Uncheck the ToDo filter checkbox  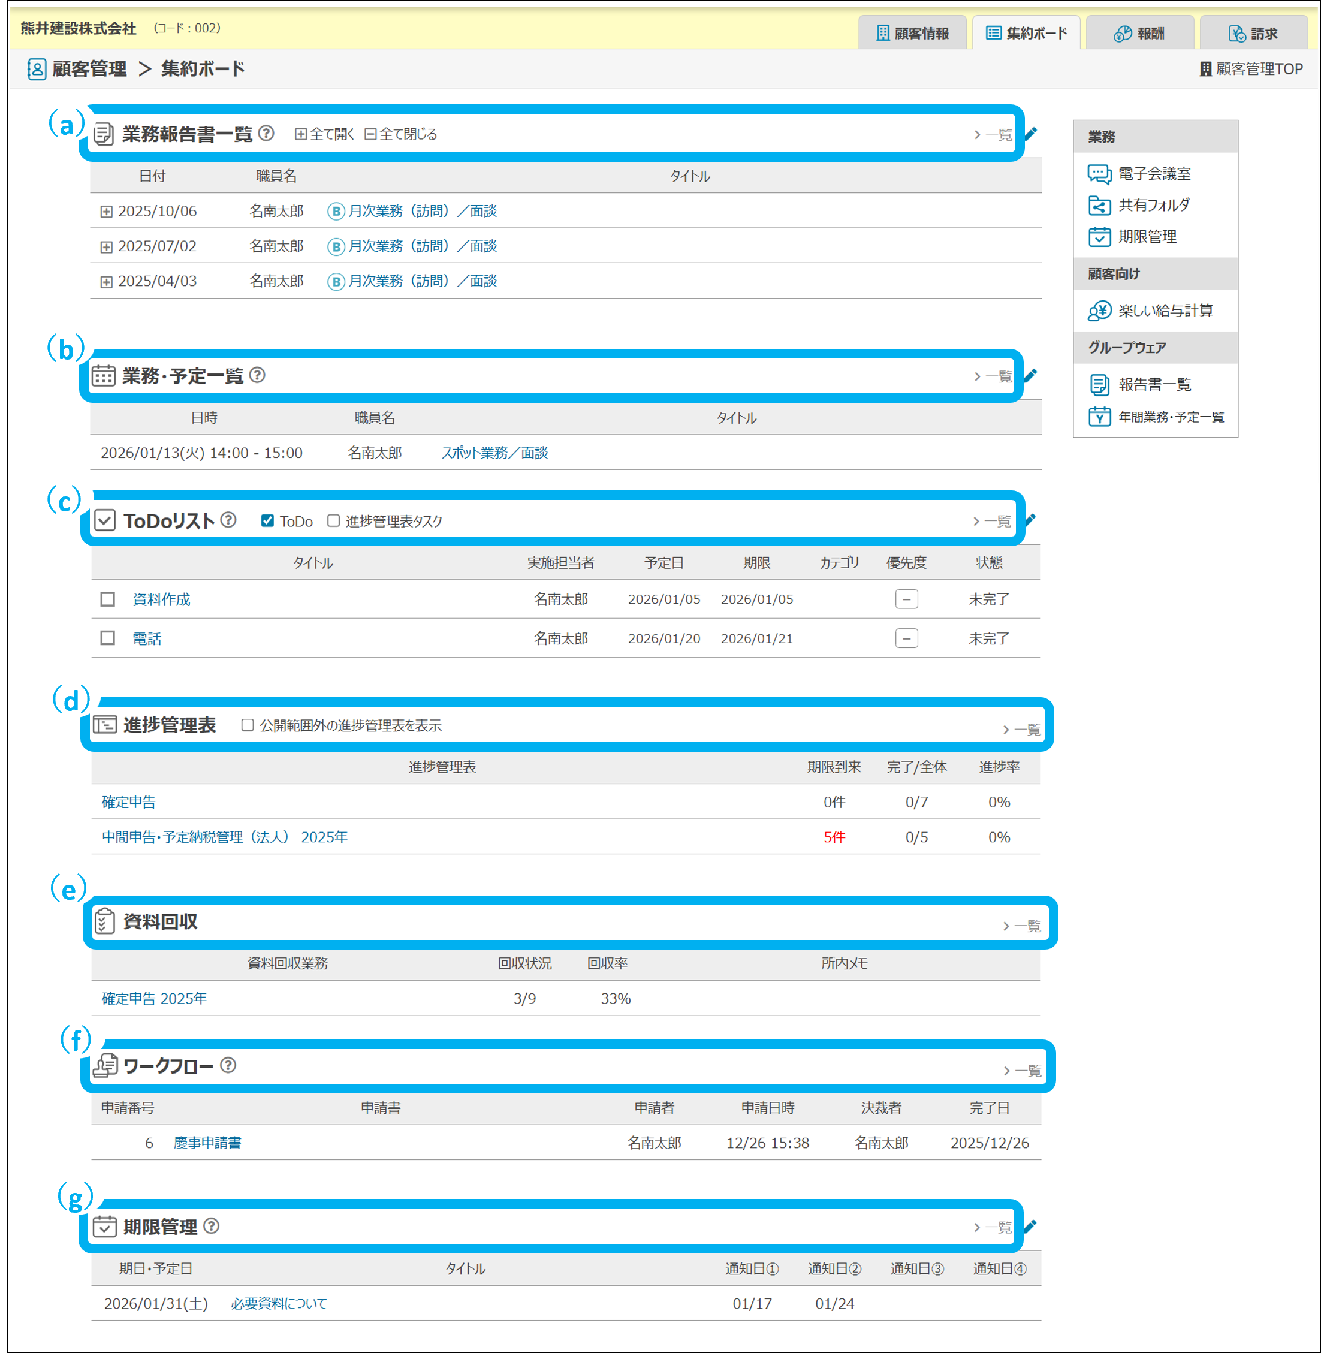click(267, 520)
